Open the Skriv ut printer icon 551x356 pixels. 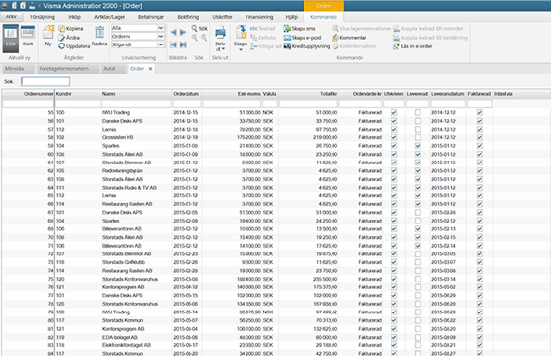click(x=220, y=33)
